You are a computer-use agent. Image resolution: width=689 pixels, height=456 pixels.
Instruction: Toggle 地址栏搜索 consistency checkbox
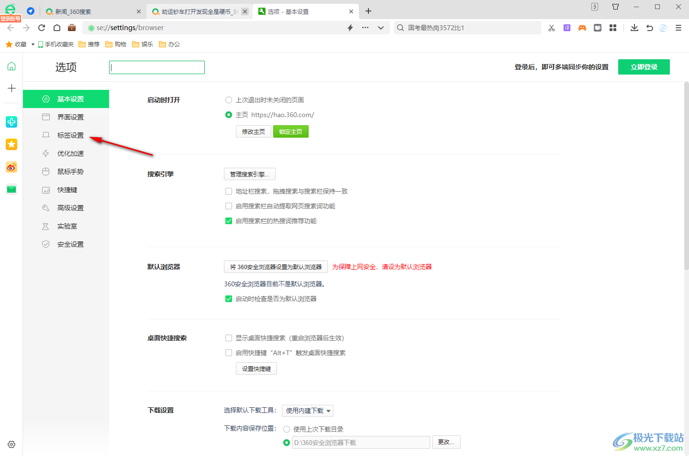tap(229, 191)
